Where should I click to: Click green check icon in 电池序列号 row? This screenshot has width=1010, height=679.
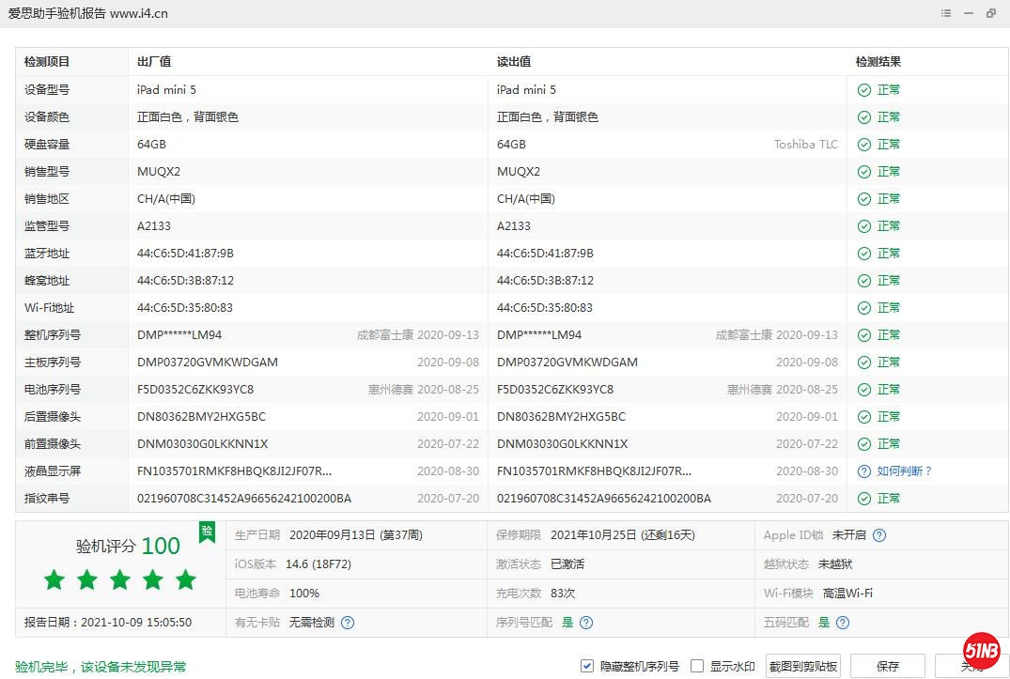point(864,390)
